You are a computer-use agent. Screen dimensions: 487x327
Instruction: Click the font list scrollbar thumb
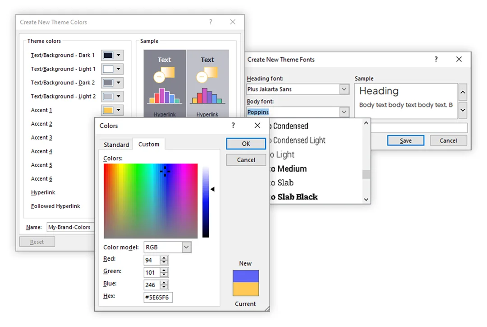366,174
